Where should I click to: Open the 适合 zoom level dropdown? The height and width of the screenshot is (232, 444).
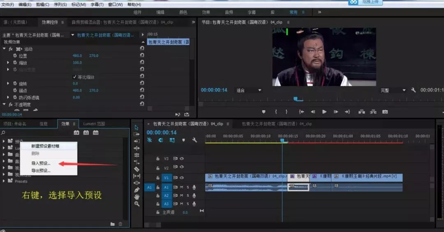(249, 90)
